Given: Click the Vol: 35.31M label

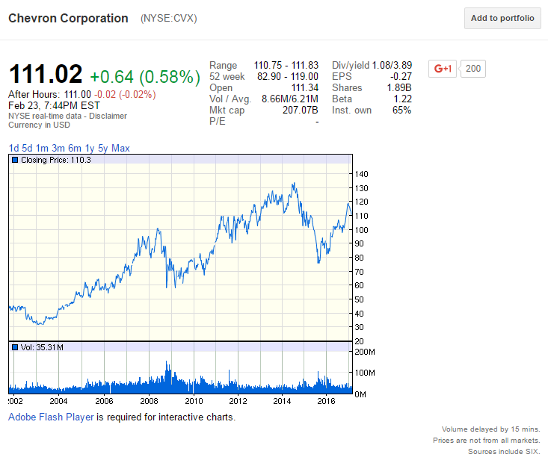Looking at the screenshot, I should (42, 347).
